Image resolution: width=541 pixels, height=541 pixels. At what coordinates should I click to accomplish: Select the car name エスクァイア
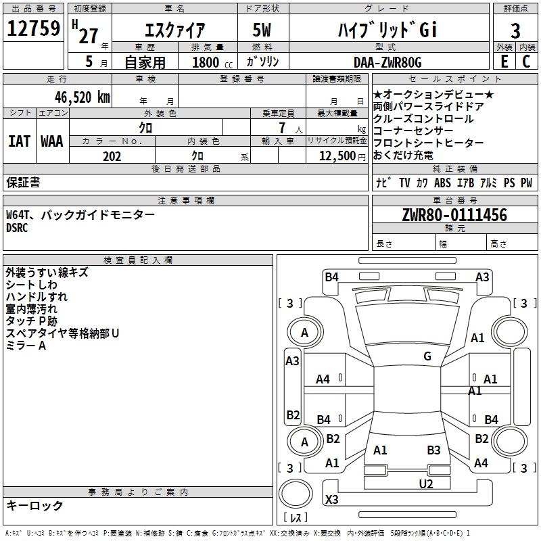pyautogui.click(x=174, y=30)
